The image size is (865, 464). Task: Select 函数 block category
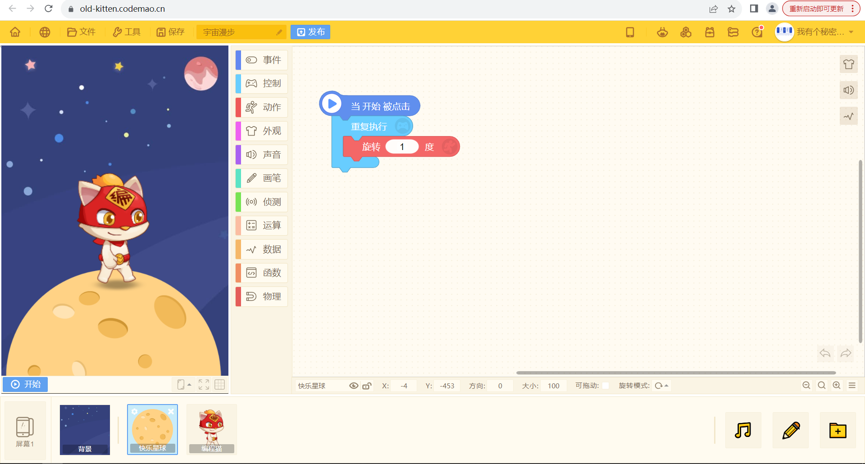pos(261,273)
